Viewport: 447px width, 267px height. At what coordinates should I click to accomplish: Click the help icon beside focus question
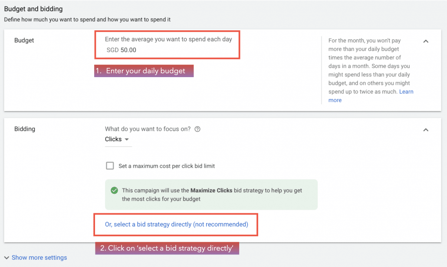tap(197, 129)
